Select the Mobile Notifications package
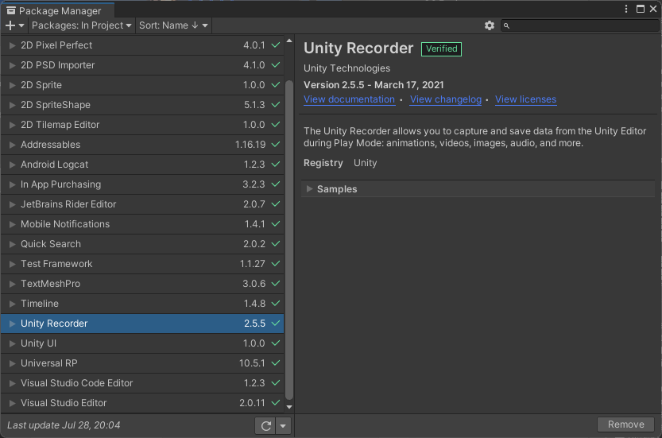Image resolution: width=662 pixels, height=438 pixels. click(142, 224)
